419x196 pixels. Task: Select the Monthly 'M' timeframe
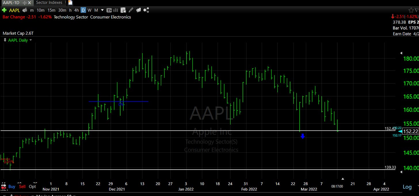pyautogui.click(x=96, y=10)
